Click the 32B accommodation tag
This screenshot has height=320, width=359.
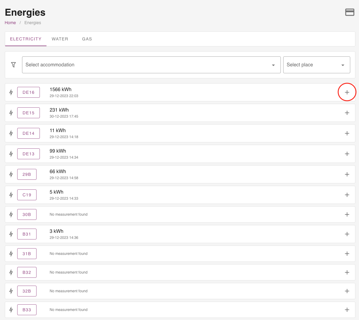pyautogui.click(x=27, y=291)
